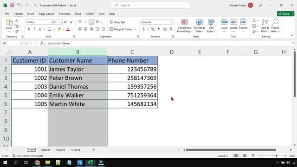Open Format as Table gallery
This screenshot has width=297, height=167.
[199, 26]
